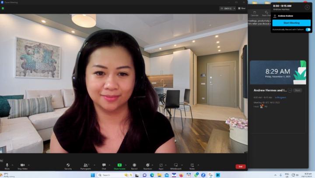Open the Chat panel

tap(104, 165)
